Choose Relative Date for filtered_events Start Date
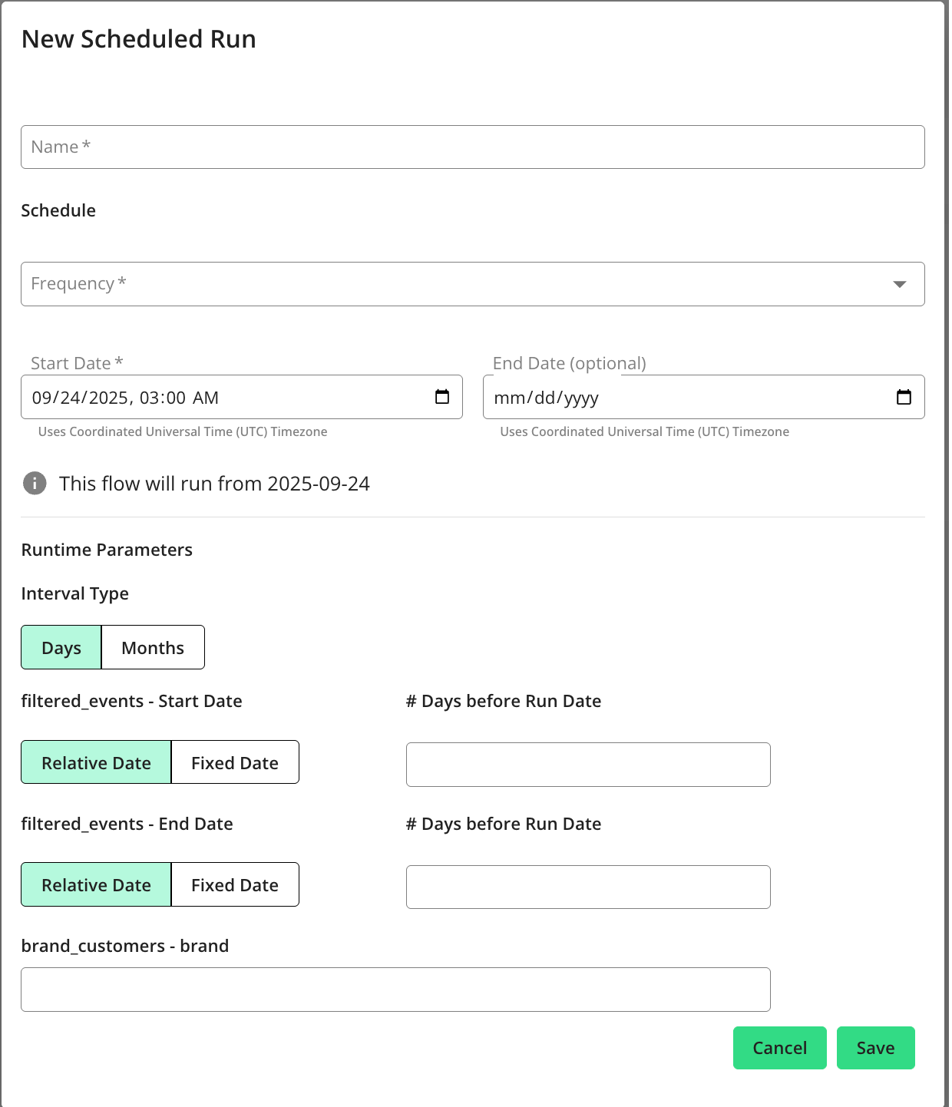Screen dimensions: 952x1107 [96, 762]
